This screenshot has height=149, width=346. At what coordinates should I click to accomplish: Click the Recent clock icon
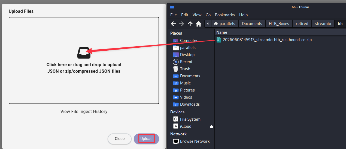(176, 62)
